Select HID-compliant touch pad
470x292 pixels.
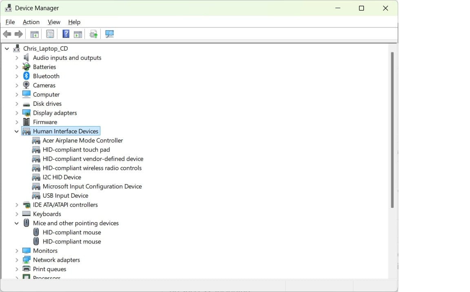pyautogui.click(x=76, y=149)
